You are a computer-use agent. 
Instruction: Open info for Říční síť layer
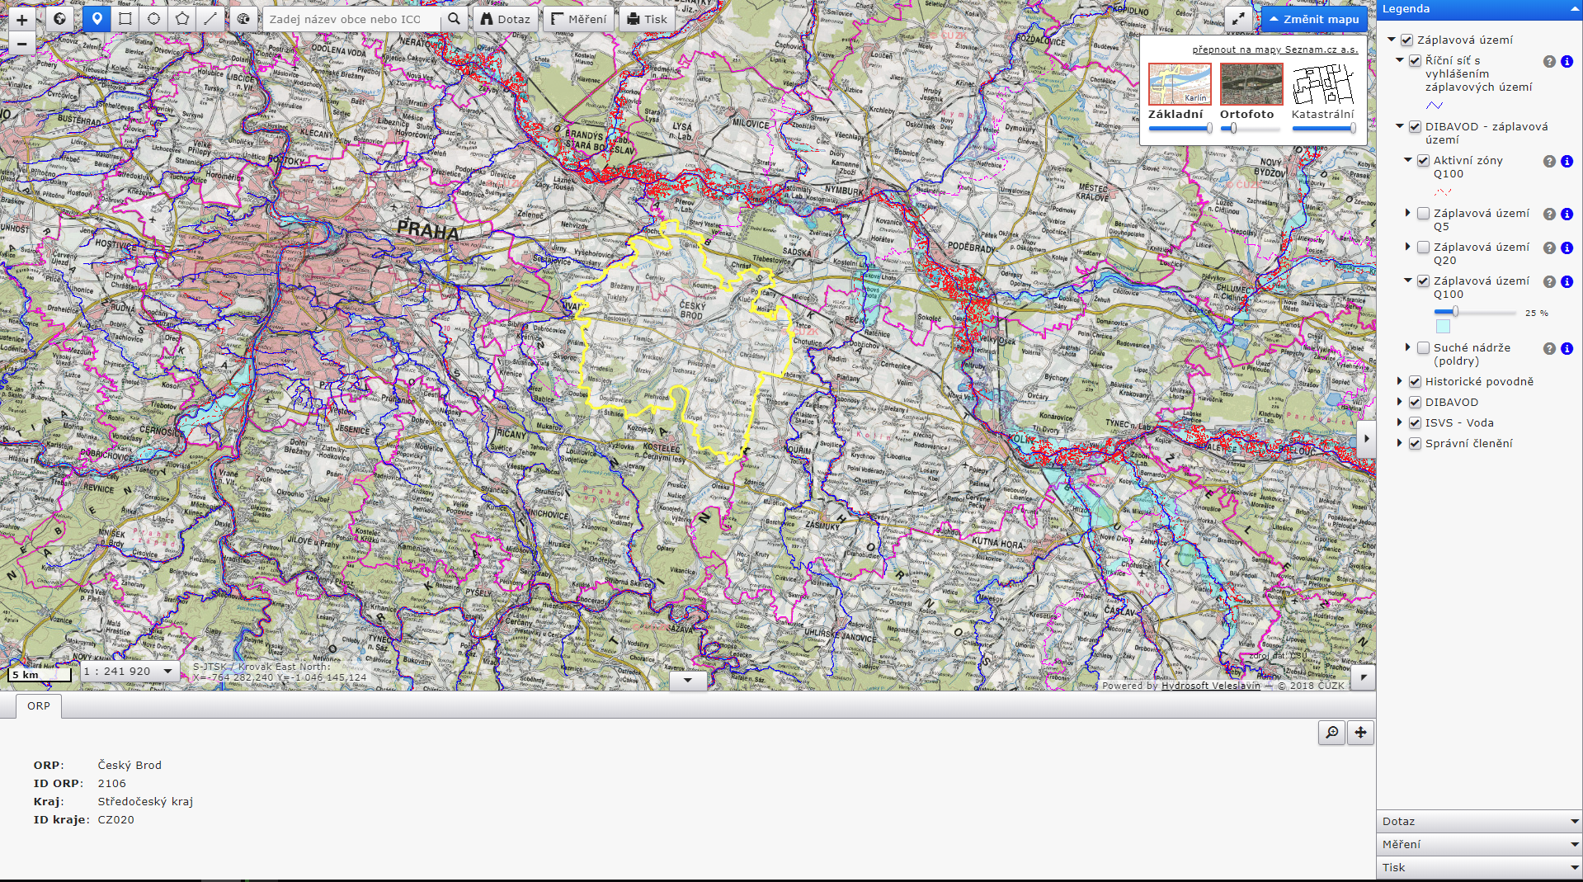pyautogui.click(x=1567, y=61)
